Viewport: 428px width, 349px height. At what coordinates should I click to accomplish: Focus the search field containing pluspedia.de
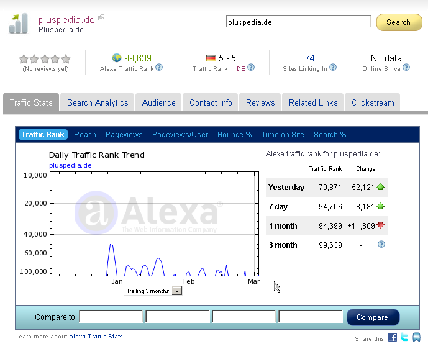[298, 22]
